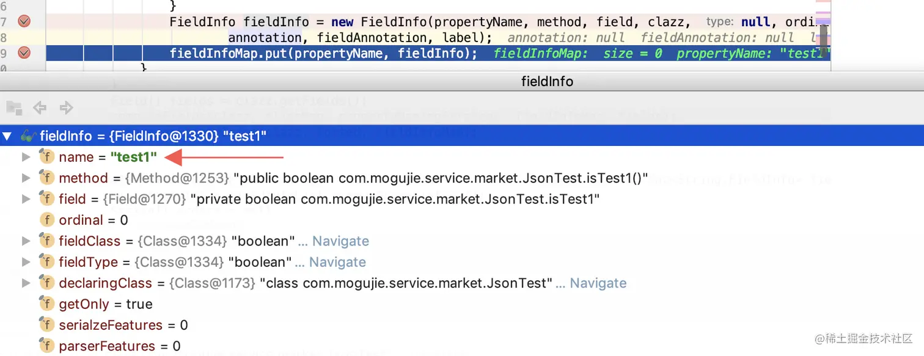
Task: Expand the declaringClass node
Action: [26, 283]
